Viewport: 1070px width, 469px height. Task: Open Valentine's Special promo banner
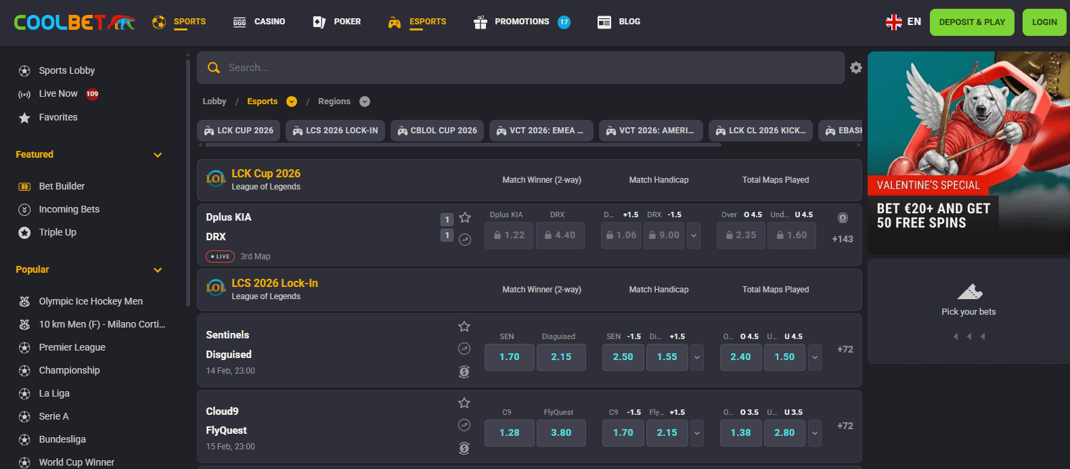point(968,153)
